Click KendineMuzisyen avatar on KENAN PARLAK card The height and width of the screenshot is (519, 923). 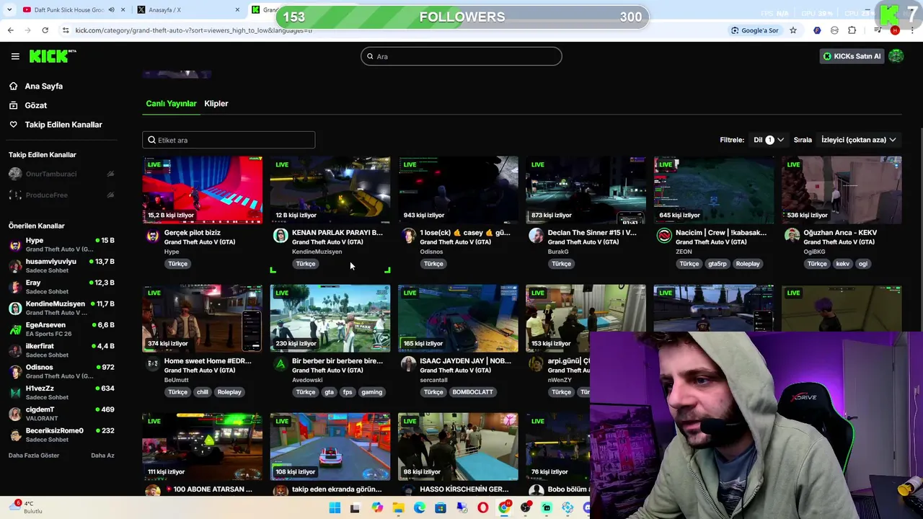pos(281,236)
